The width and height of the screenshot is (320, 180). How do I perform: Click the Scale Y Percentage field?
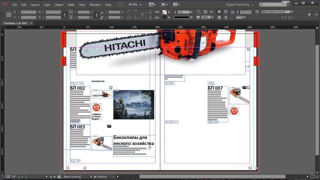click(83, 17)
